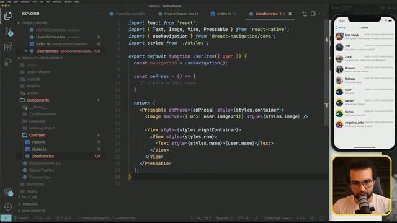This screenshot has height=223, width=397.
Task: Open StyledText.tsx in the file tree
Action: pos(42,170)
